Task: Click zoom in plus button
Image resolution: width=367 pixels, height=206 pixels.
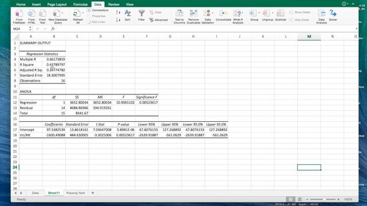Action: coord(338,200)
